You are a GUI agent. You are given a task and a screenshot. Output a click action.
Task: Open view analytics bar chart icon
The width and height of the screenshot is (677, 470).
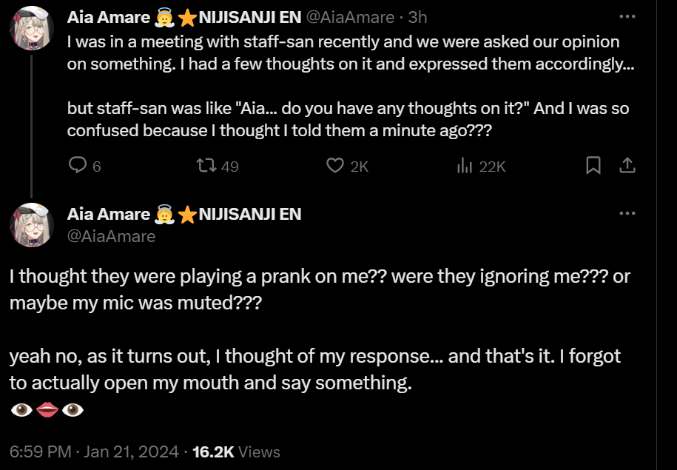click(465, 166)
